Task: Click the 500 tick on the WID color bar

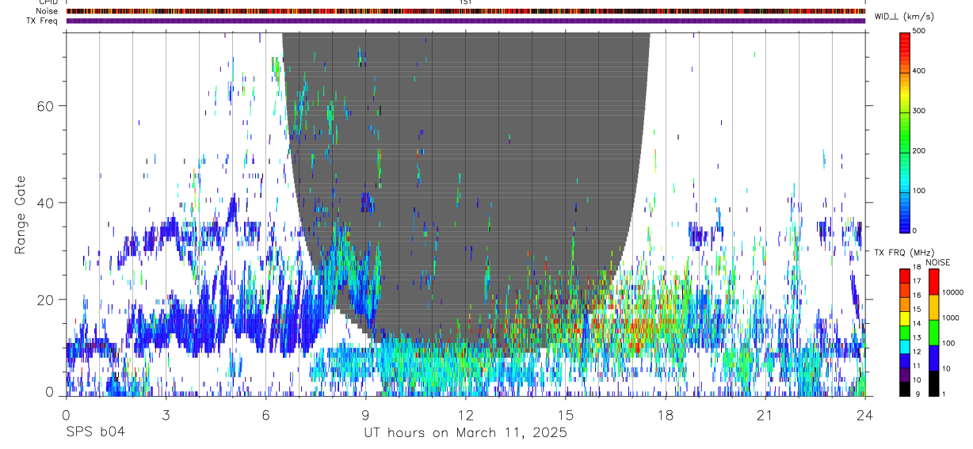Action: coord(919,31)
